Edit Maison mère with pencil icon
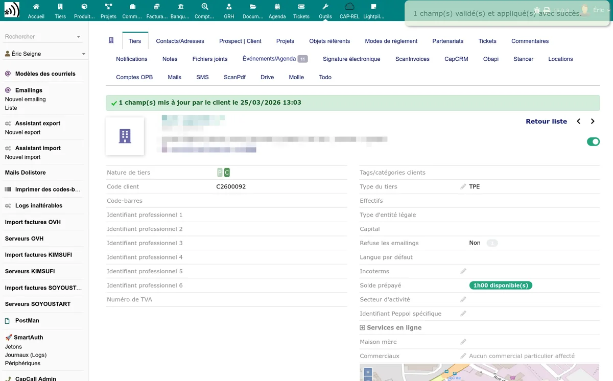This screenshot has width=613, height=381. tap(463, 342)
